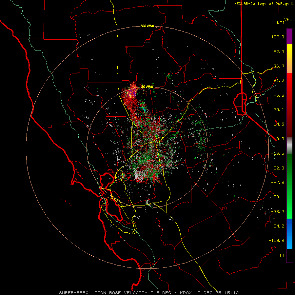Pick the blue segment of the color bar
Image resolution: width=295 pixels, height=295 pixels.
[289, 234]
